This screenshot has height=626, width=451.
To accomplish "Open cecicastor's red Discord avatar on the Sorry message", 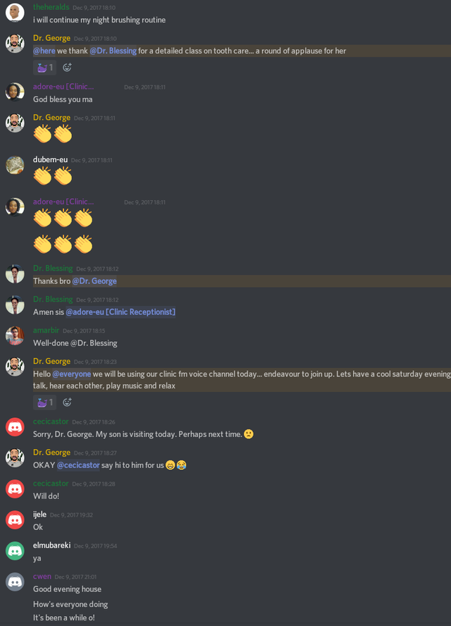I will point(16,426).
